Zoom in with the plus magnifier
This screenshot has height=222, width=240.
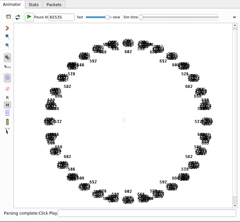(7, 37)
